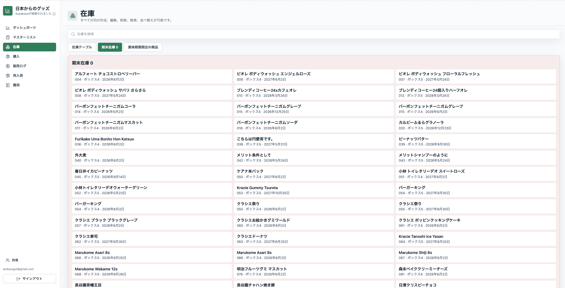Click クラシエ ポッピンクッキングケーキ card
Screen dimensions: 565x288
476,223
